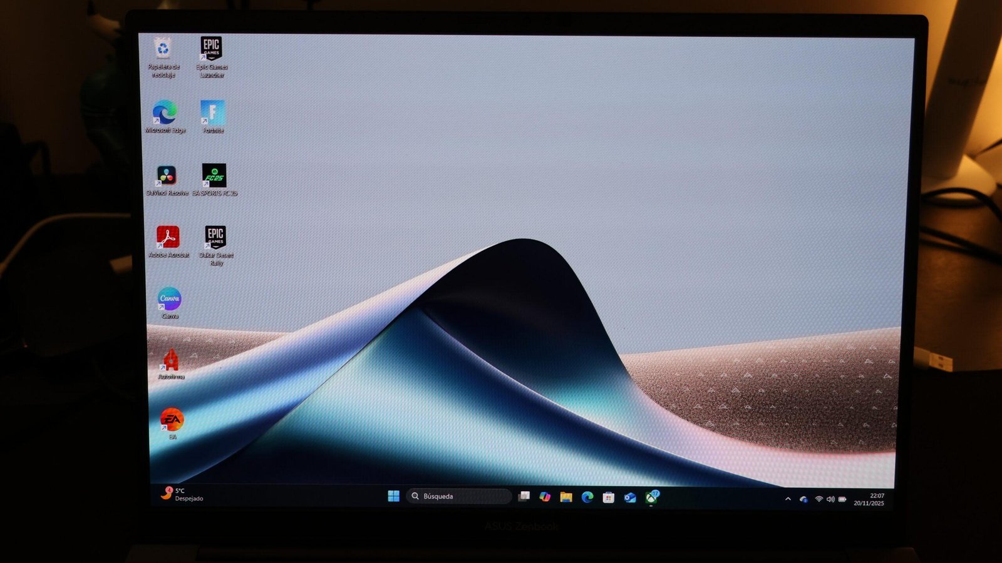Expand the hidden system tray icons chevron
Image resolution: width=1002 pixels, height=563 pixels.
[x=788, y=499]
